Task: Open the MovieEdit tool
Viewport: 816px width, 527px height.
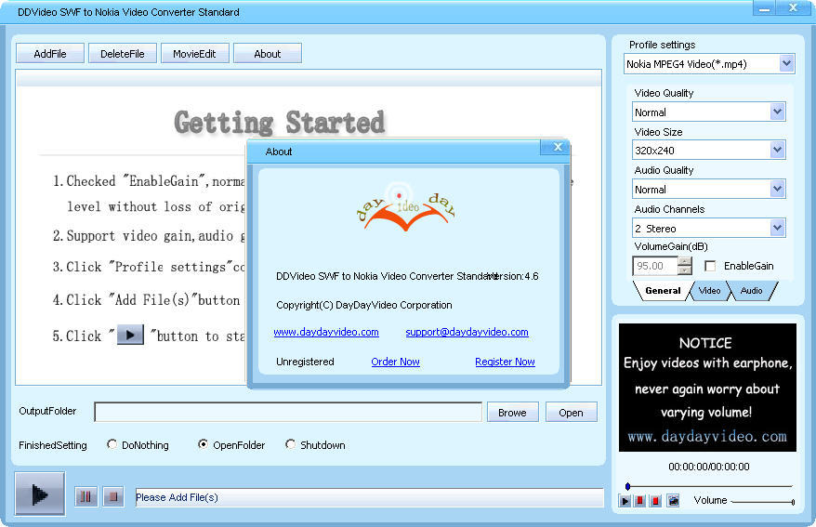Action: pyautogui.click(x=194, y=54)
